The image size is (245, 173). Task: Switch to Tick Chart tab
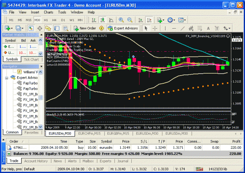click(31, 59)
